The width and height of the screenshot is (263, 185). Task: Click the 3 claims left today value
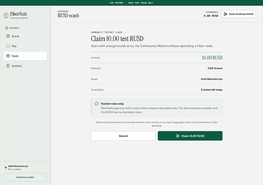[212, 90]
